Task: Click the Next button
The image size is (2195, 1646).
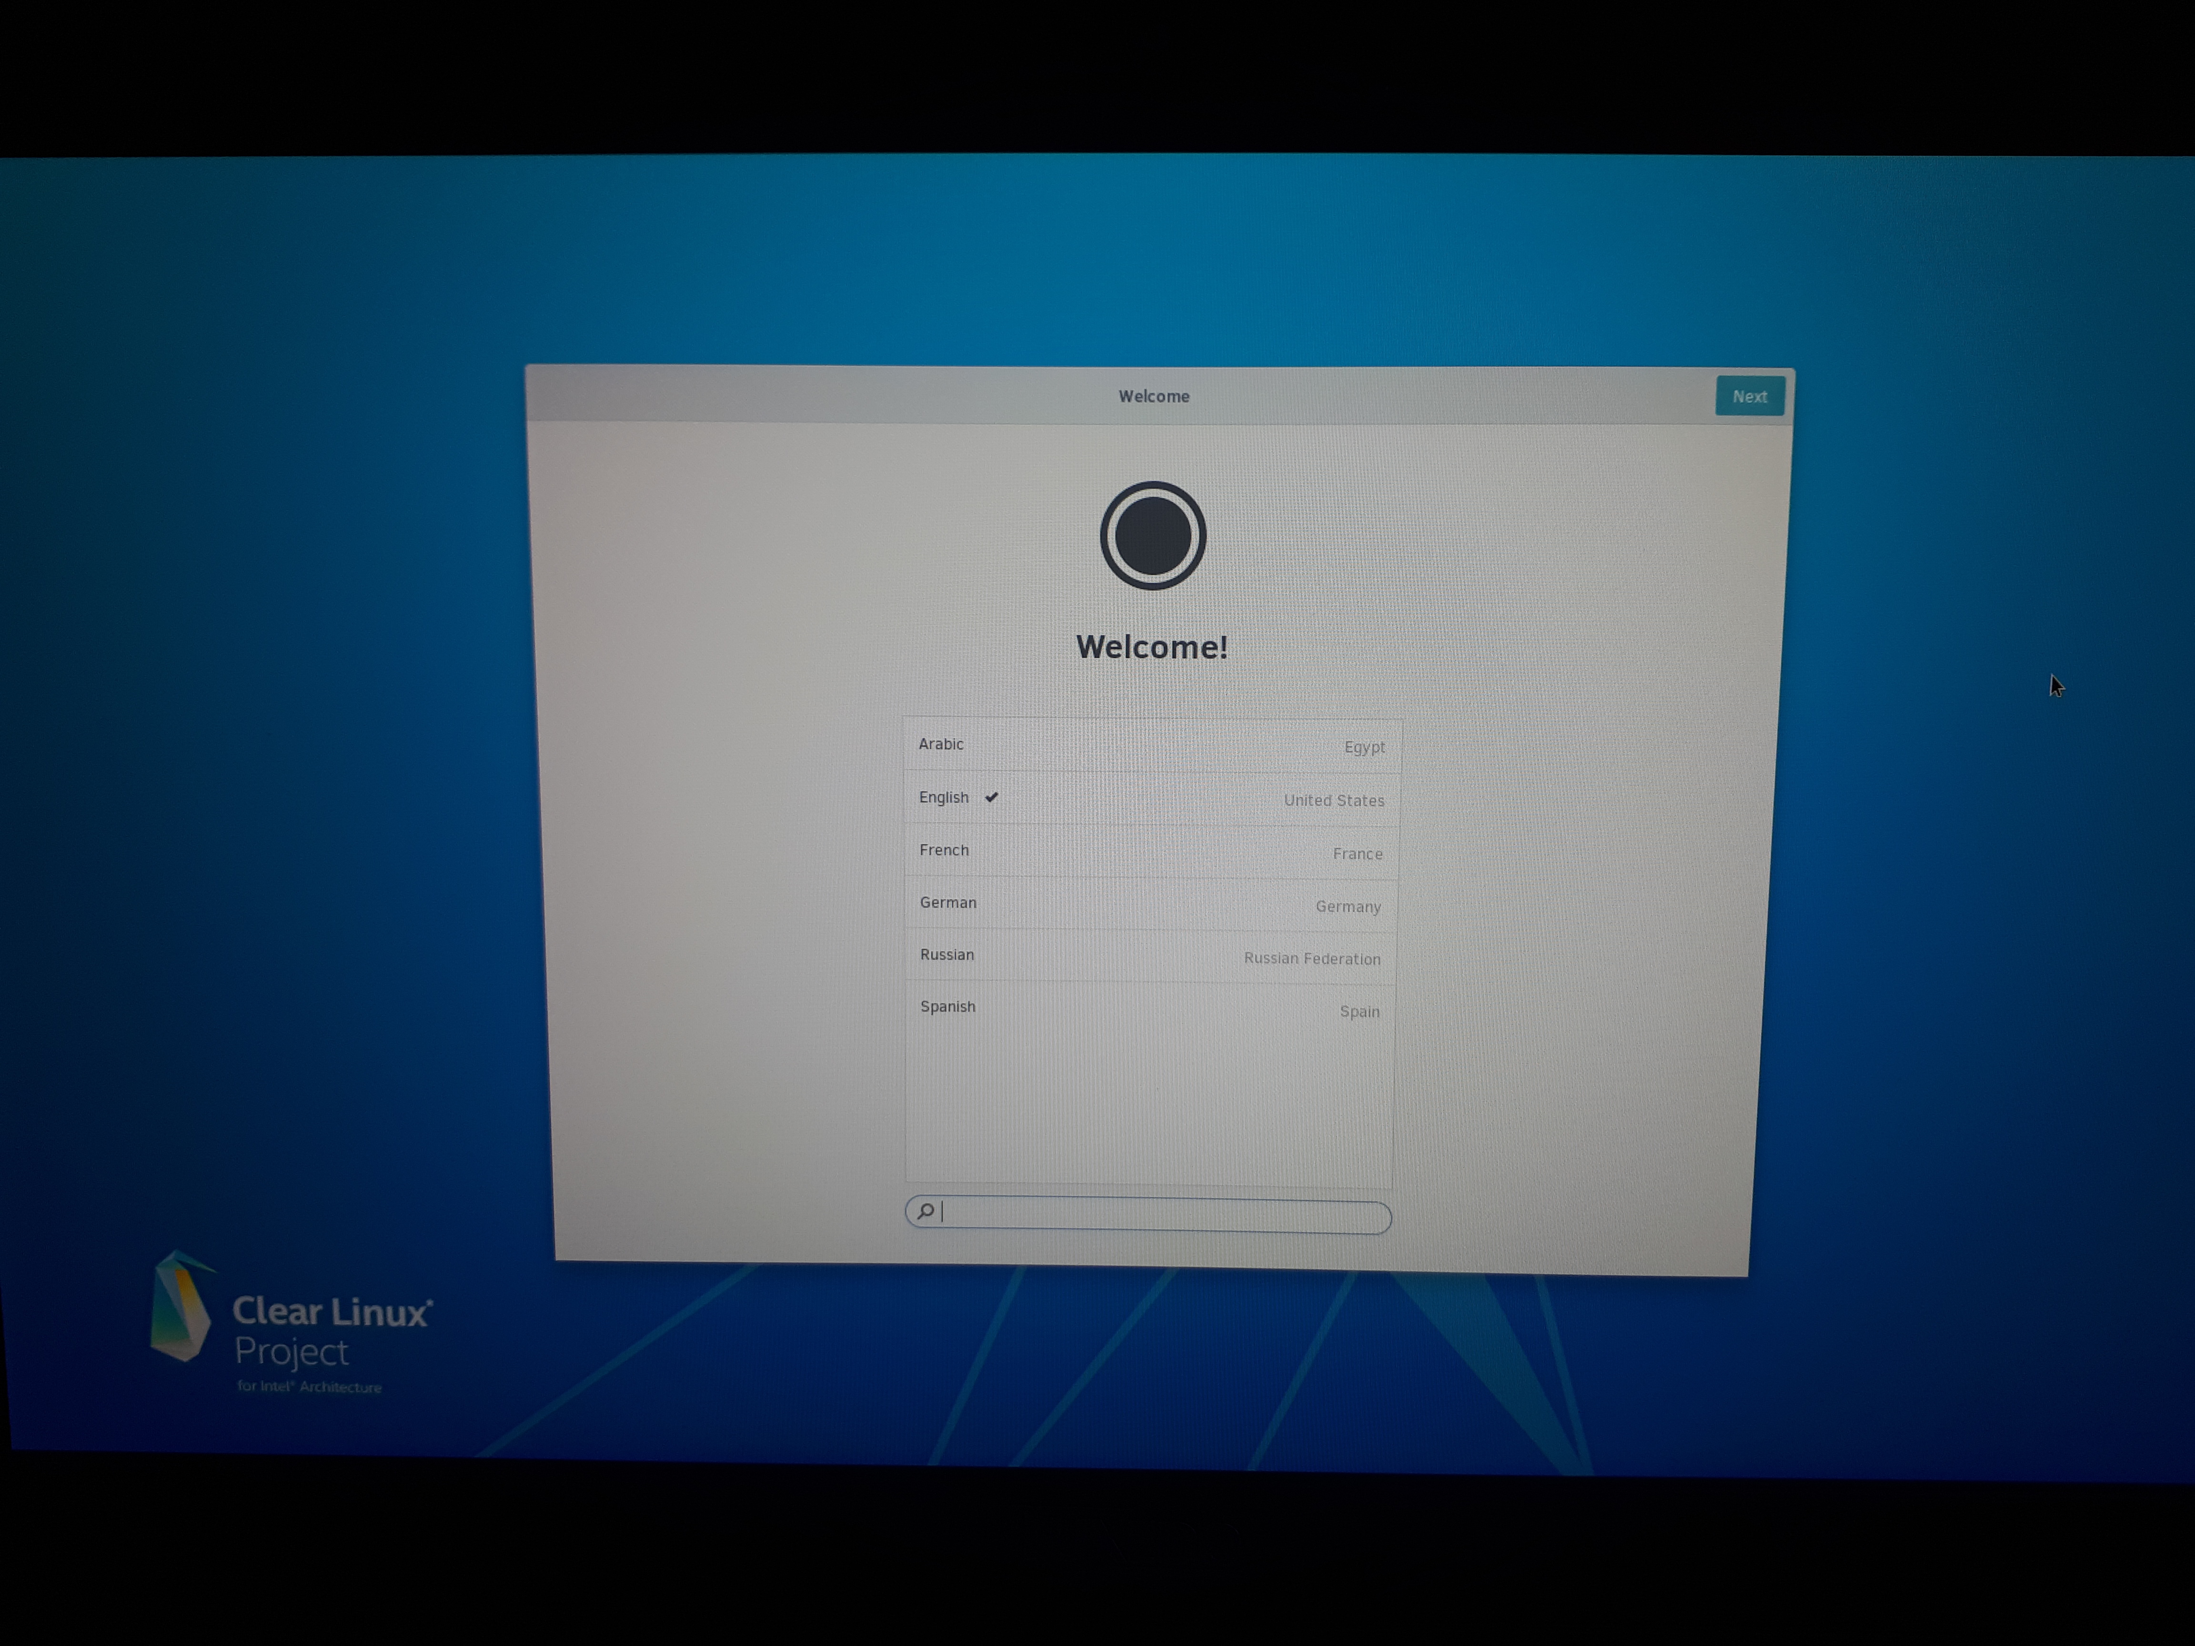Action: pos(1750,396)
